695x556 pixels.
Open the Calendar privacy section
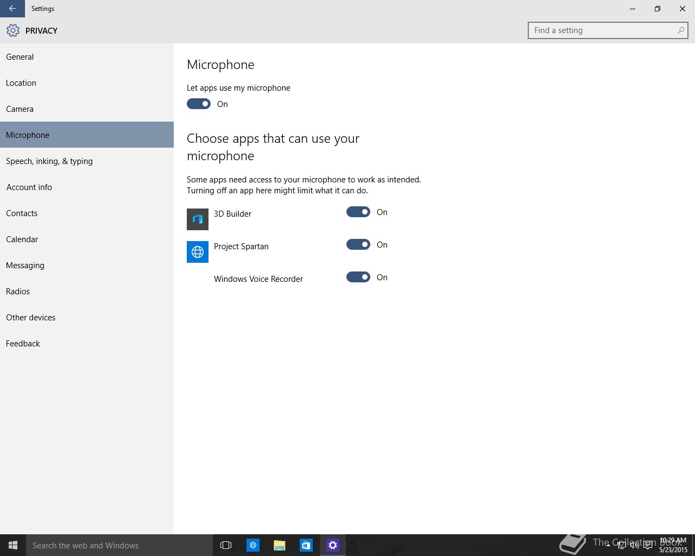(87, 239)
